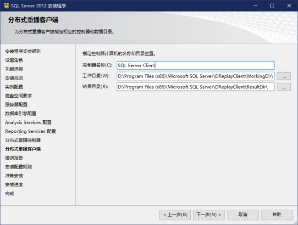Go back with 上一步(B) button
This screenshot has width=298, height=225.
(175, 215)
